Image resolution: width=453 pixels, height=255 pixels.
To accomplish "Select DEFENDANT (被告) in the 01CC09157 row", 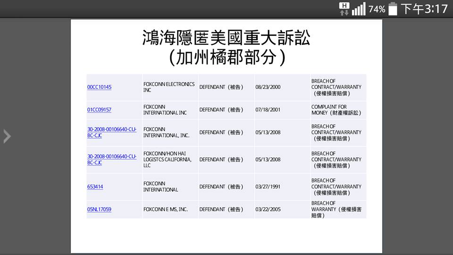I will coord(221,110).
